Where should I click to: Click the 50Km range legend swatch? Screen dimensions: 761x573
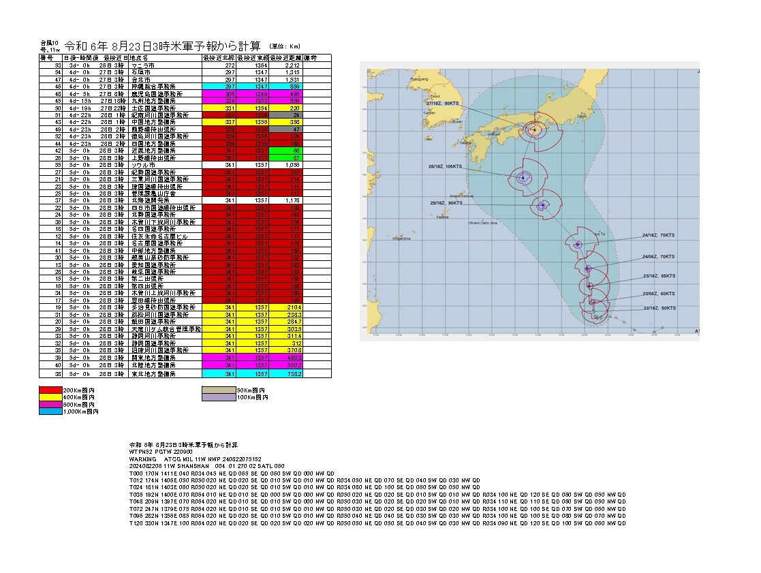[x=218, y=390]
